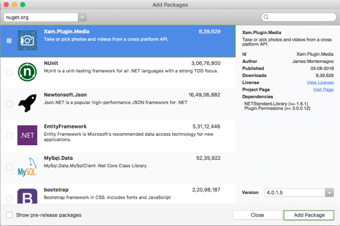
Task: Click the bootstrap purple B icon
Action: pos(27,197)
